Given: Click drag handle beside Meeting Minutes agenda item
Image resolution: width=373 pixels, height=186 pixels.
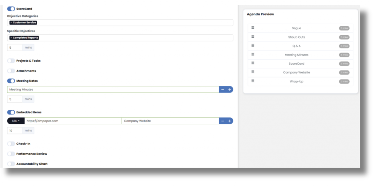Looking at the screenshot, I should tap(253, 54).
